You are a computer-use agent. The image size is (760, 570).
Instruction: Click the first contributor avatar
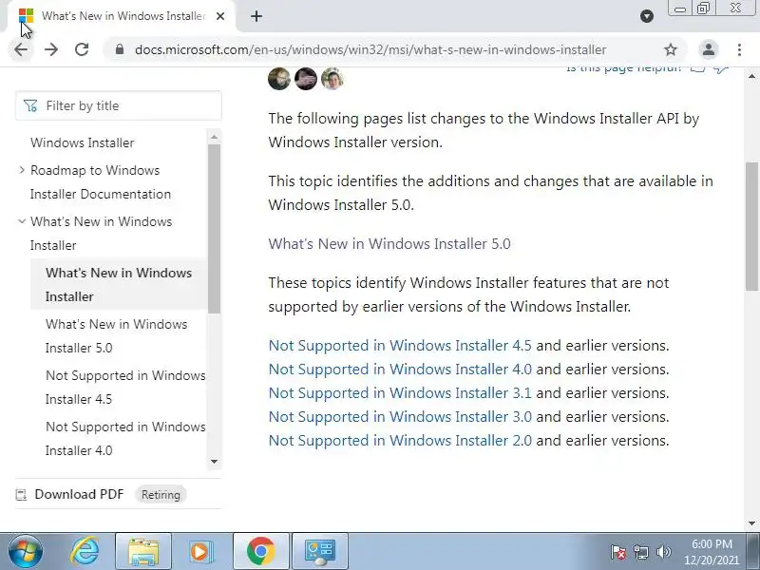279,79
